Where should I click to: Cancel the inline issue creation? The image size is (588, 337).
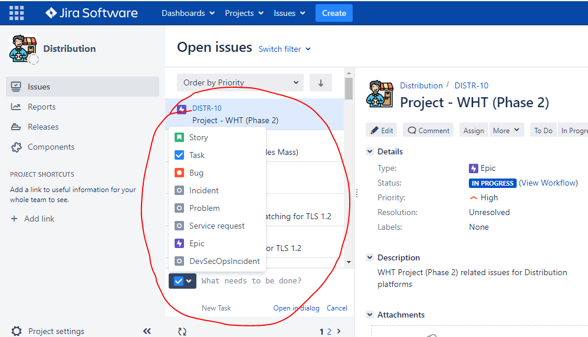(337, 308)
